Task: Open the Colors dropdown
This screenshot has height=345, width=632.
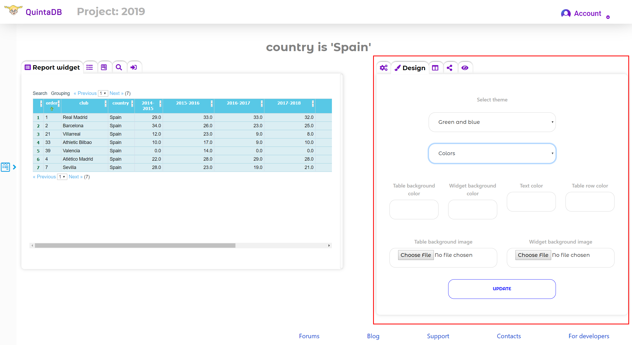Action: pos(492,153)
